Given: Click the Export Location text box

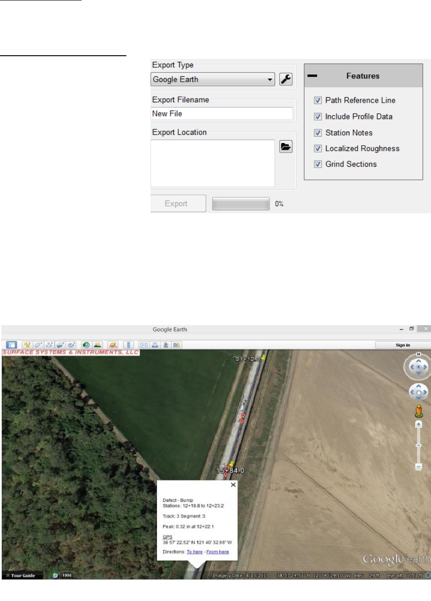Looking at the screenshot, I should pyautogui.click(x=213, y=163).
